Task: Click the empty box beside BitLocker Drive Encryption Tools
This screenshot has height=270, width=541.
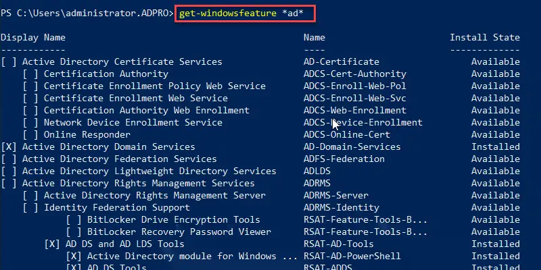Action: point(74,220)
